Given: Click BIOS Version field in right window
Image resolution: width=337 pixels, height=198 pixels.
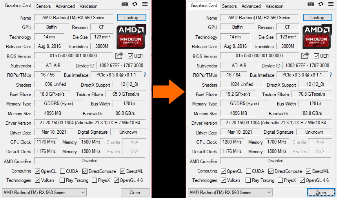Looking at the screenshot, I should point(259,56).
